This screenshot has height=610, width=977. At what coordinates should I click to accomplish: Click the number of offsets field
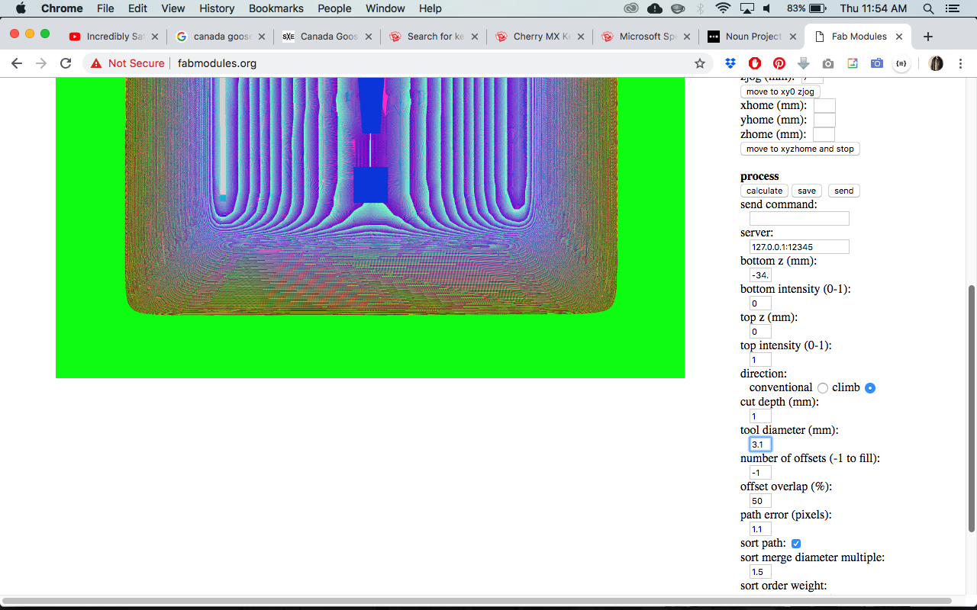760,473
